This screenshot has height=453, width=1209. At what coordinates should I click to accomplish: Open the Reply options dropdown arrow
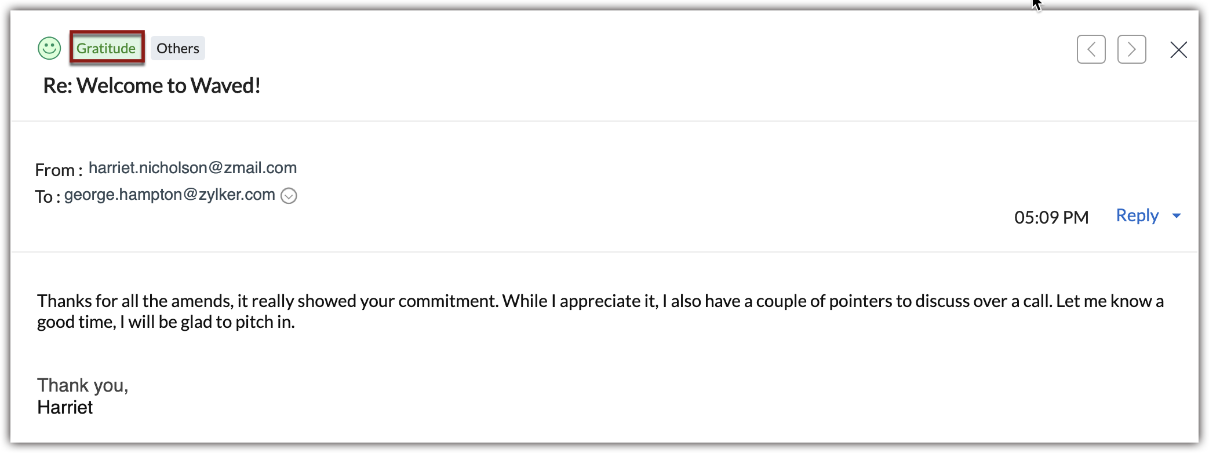click(1177, 216)
